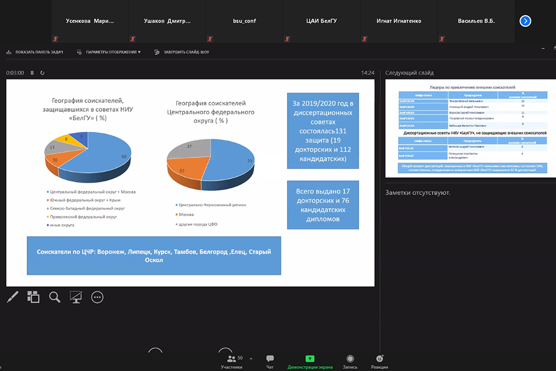Viewport: 556px width, 371px height.
Task: Expand Параметры отображения dropdown
Action: click(108, 52)
